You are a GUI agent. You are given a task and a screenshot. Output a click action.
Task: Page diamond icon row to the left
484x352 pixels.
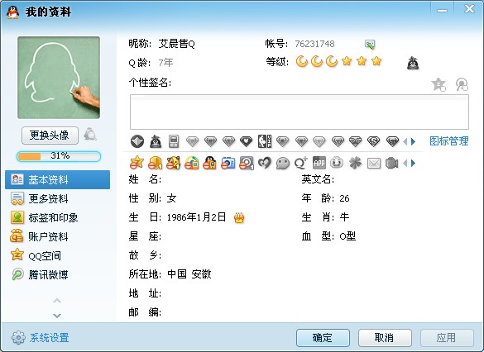(x=405, y=142)
